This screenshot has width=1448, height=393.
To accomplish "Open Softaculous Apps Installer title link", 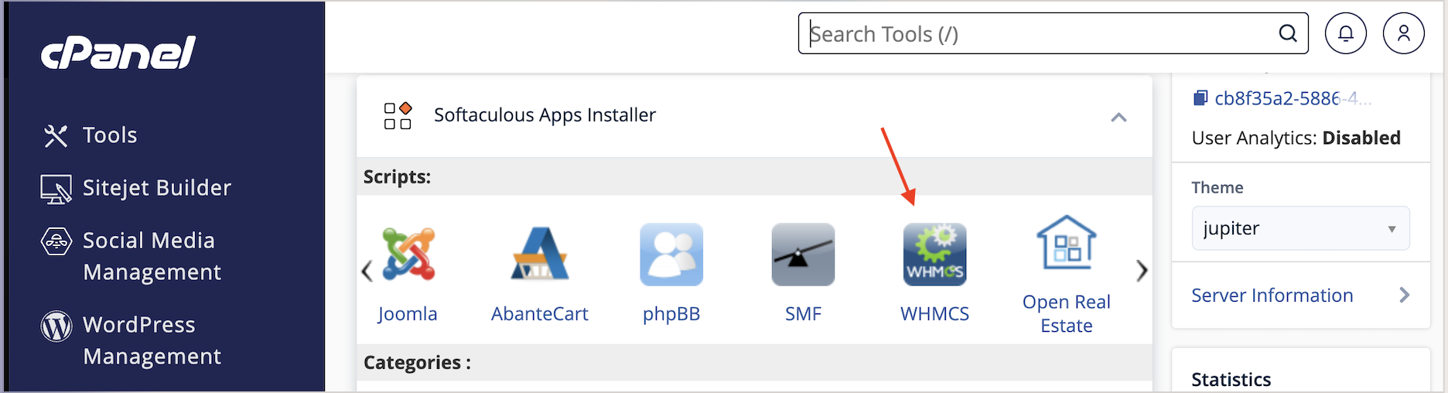I will (x=545, y=114).
